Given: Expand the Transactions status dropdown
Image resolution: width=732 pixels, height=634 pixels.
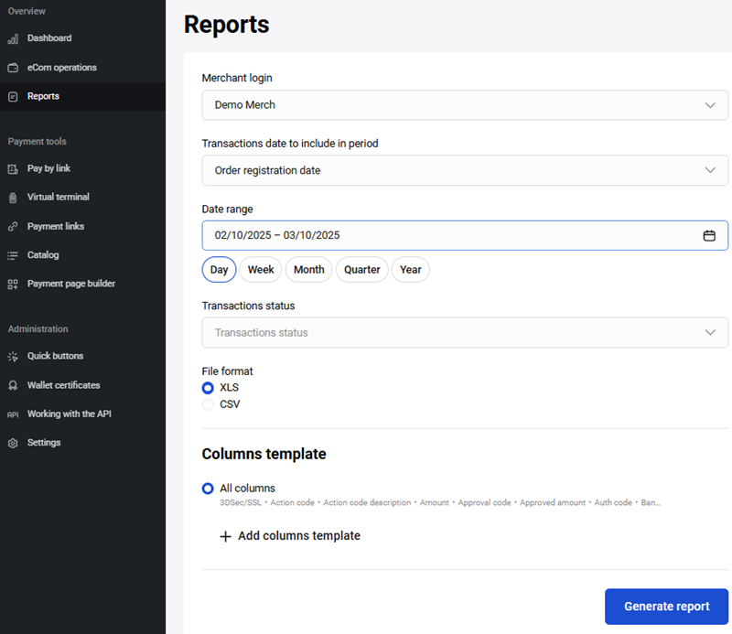Looking at the screenshot, I should [x=465, y=333].
